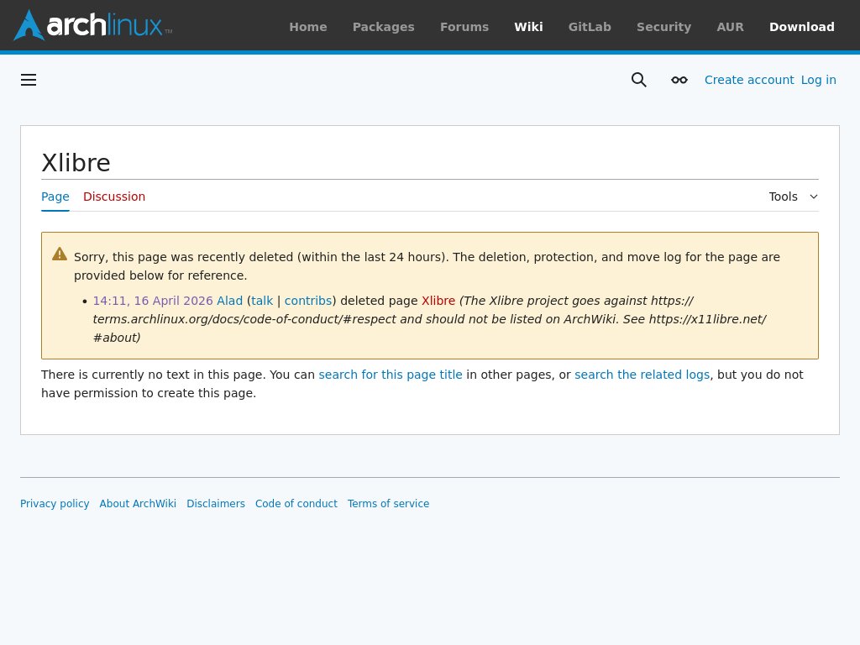Open AUR in top navigation
Viewport: 860px width, 645px height.
(x=730, y=27)
